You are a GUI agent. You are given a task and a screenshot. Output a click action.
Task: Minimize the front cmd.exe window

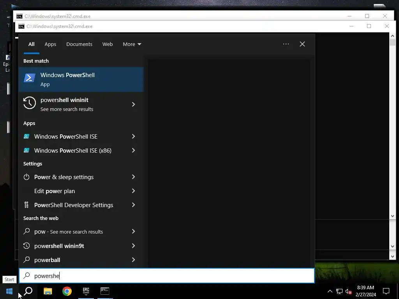[x=351, y=26]
